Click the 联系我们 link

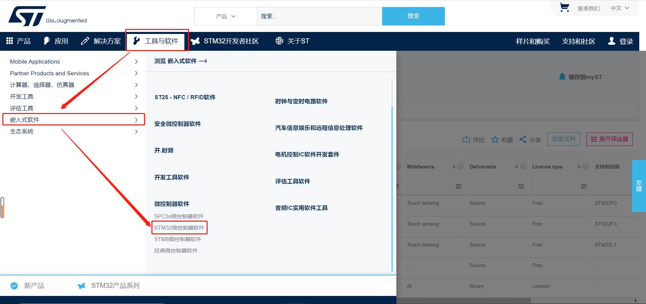589,8
